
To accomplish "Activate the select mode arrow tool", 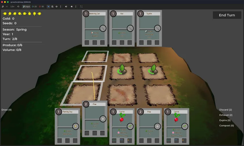I will tap(48, 6).
